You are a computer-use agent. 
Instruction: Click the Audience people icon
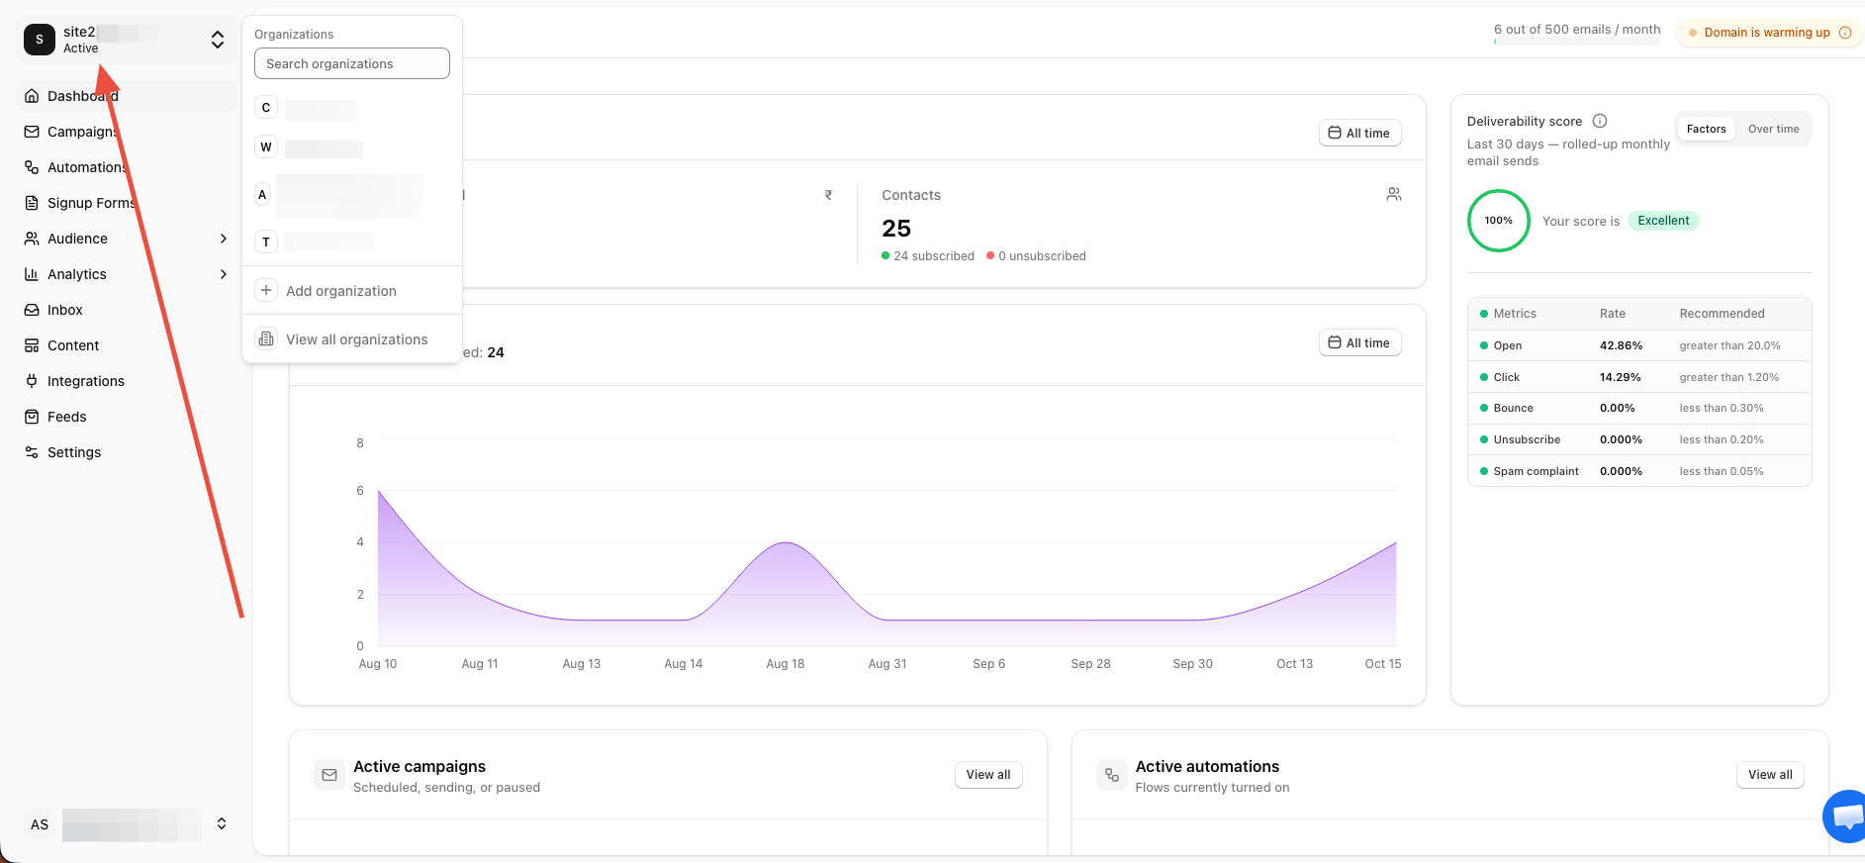[32, 239]
